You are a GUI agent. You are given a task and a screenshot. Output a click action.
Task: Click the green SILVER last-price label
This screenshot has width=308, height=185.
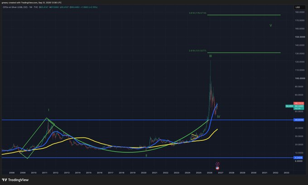click(x=289, y=106)
